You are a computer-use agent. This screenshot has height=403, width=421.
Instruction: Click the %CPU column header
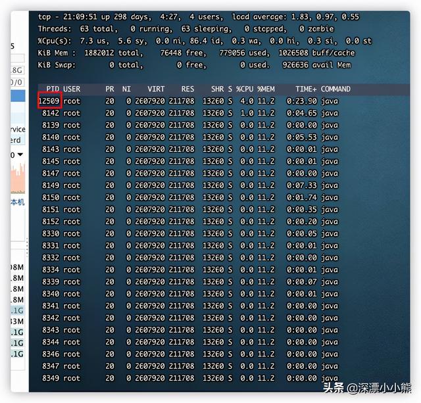tap(245, 89)
